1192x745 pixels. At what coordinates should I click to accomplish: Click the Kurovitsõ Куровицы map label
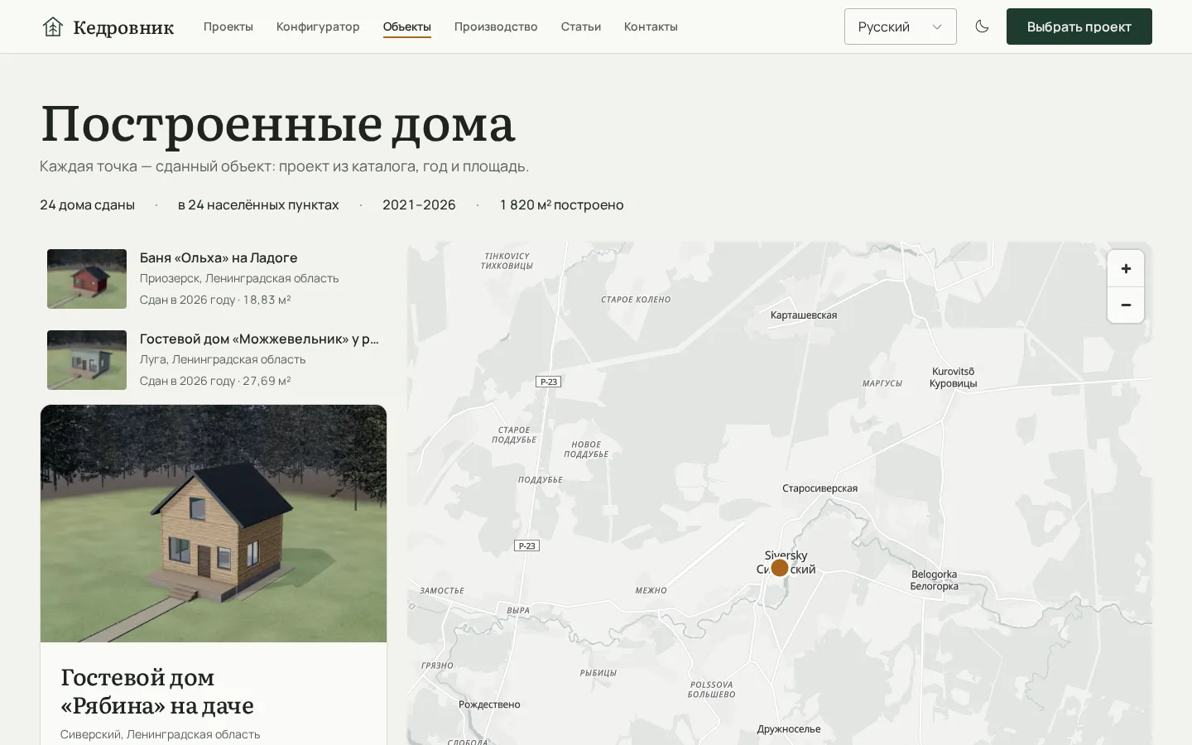954,377
